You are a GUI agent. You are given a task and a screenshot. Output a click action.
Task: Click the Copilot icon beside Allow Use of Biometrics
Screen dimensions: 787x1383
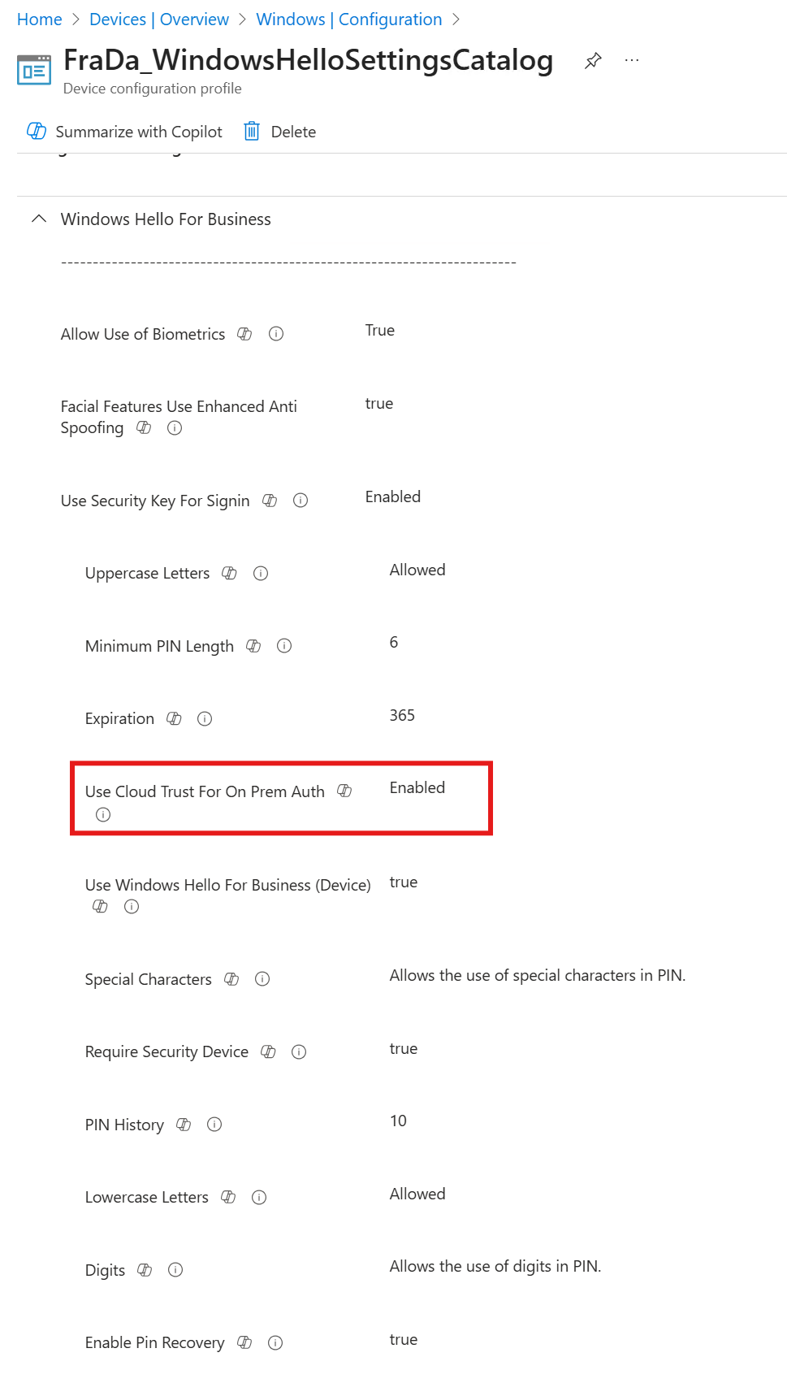point(244,334)
